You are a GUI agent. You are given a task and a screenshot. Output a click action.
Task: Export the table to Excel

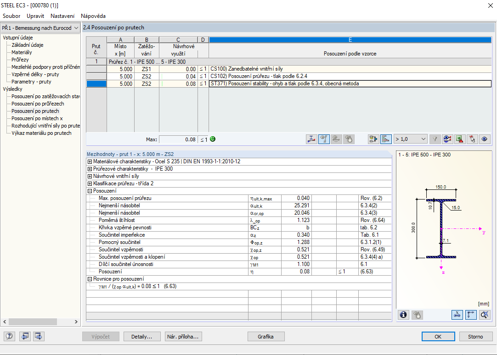click(x=460, y=139)
